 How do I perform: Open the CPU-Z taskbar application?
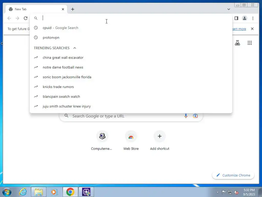86,192
